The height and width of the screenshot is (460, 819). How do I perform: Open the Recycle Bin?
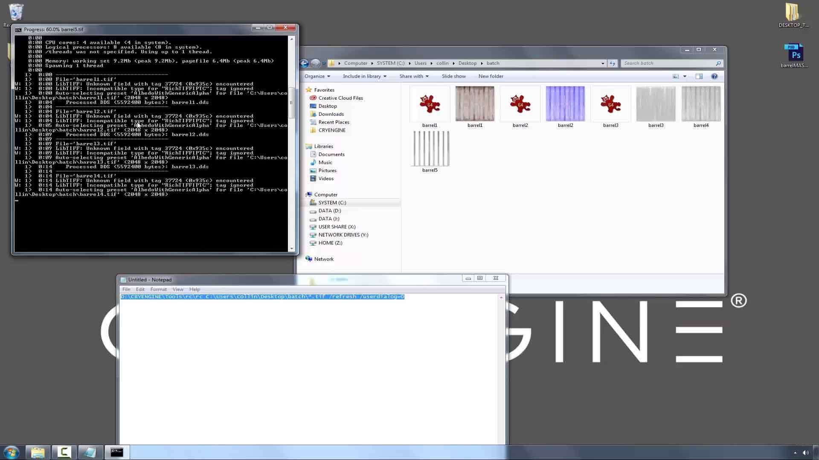pos(16,12)
